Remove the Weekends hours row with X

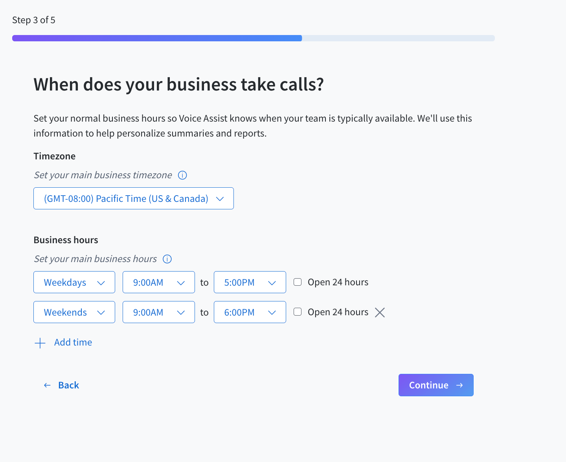click(x=380, y=312)
